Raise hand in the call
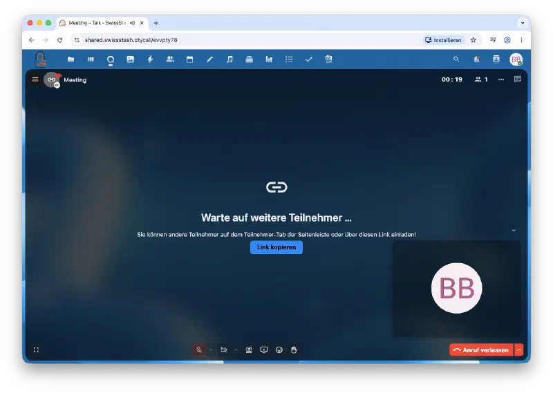Image resolution: width=553 pixels, height=393 pixels. [294, 349]
